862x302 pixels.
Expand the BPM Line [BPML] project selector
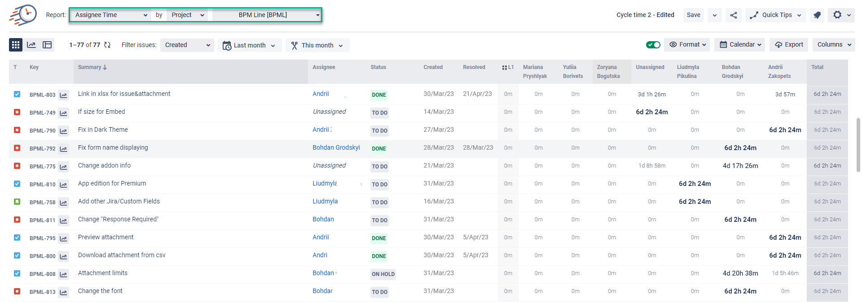point(267,15)
